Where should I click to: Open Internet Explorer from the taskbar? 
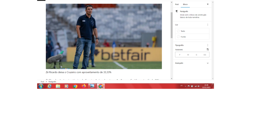[49, 86]
